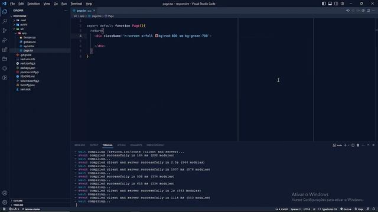This screenshot has width=378, height=212.
Task: Open the folder-shaped icon in the activity bar
Action: click(x=5, y=59)
